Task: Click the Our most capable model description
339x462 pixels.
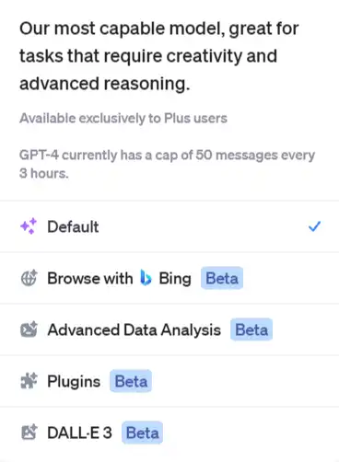Action: (159, 56)
